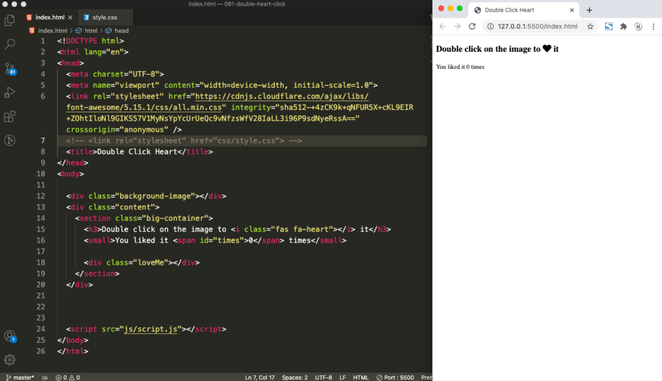Open the Git history timeline icon in activity bar
The height and width of the screenshot is (381, 662).
10,140
